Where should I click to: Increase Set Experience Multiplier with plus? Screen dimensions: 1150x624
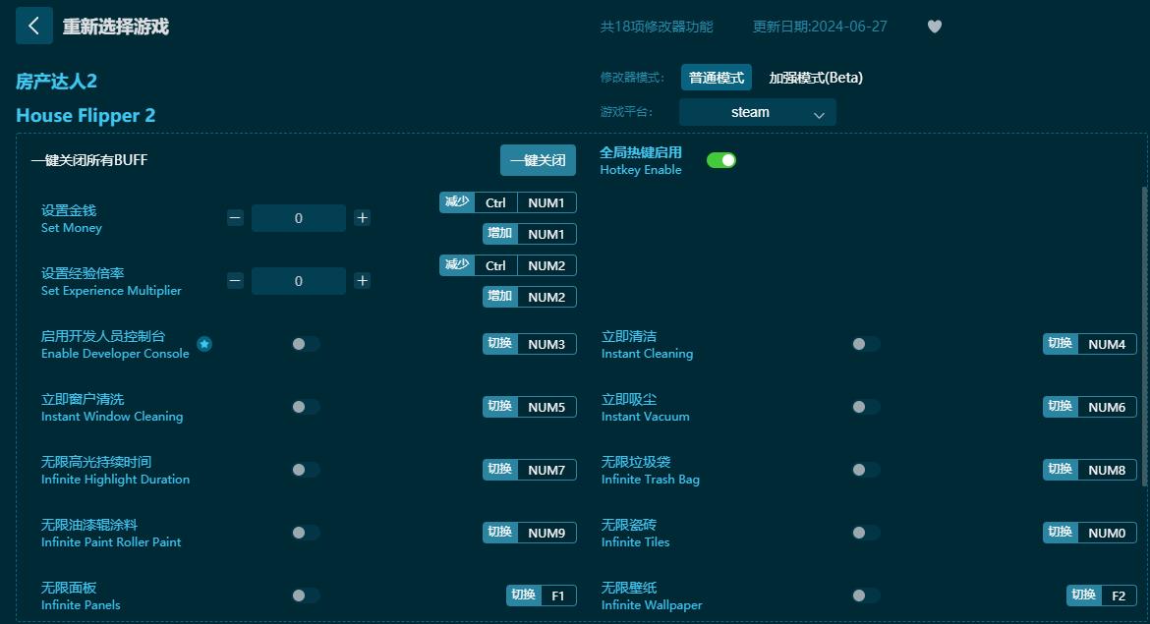click(x=363, y=281)
